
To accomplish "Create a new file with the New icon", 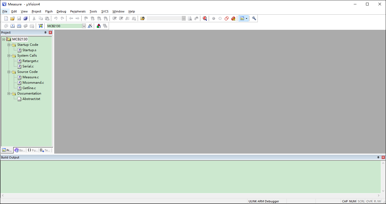I will 6,18.
